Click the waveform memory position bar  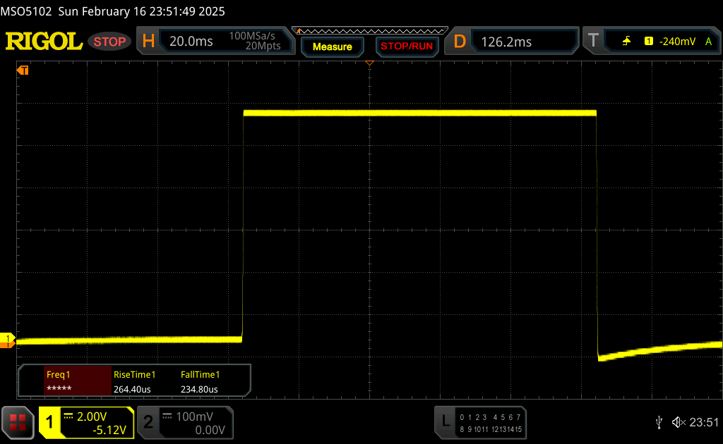coord(370,31)
